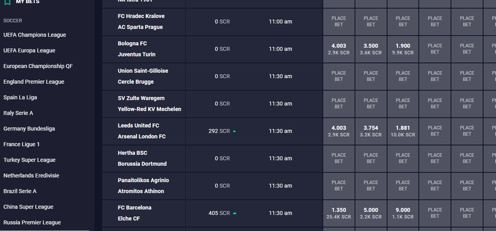Open Leeds United FC vs Arsenal match
This screenshot has height=231, width=496.
click(x=142, y=131)
